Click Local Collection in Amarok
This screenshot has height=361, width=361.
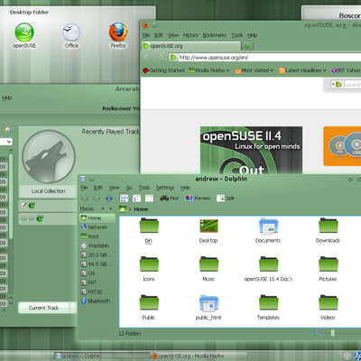pos(48,191)
